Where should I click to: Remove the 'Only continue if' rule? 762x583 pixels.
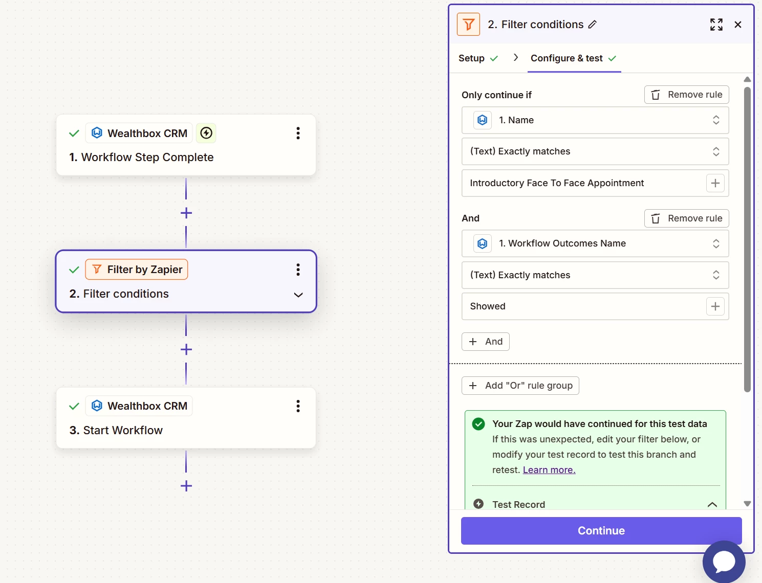(x=687, y=95)
